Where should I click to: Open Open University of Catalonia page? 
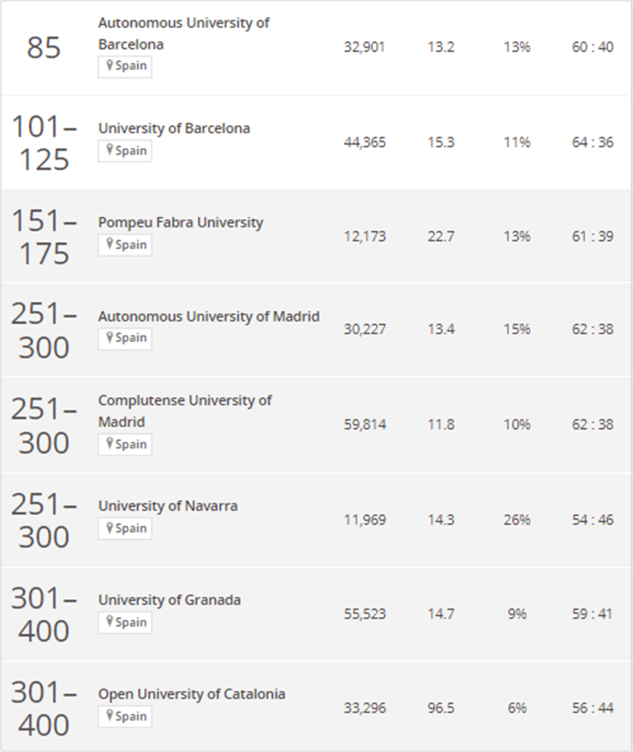192,694
